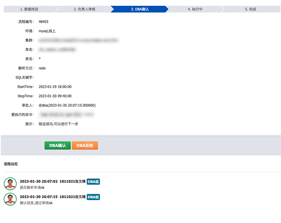Jump to step 5 完成
The image size is (281, 223).
[250, 9]
